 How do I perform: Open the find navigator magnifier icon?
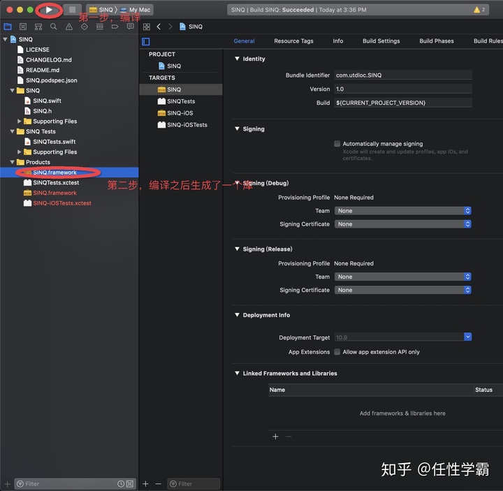coord(54,27)
